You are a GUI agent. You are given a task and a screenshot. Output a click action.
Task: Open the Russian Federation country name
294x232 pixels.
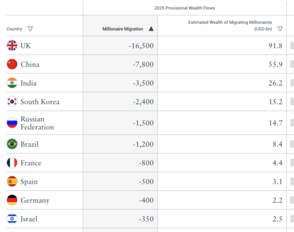[37, 123]
